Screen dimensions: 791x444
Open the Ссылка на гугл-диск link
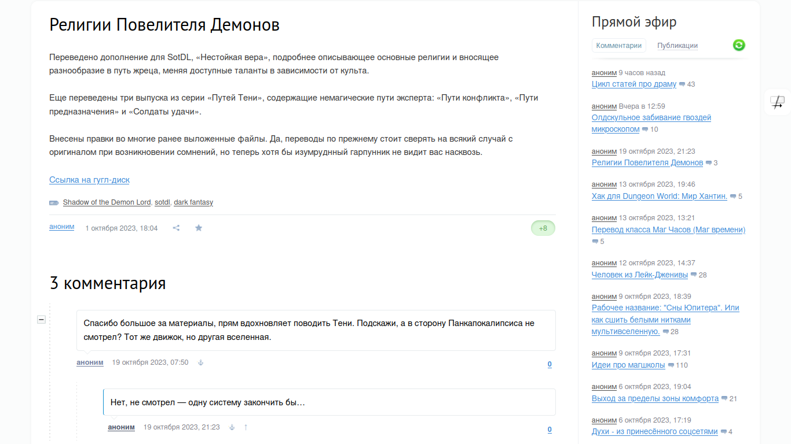coord(89,180)
